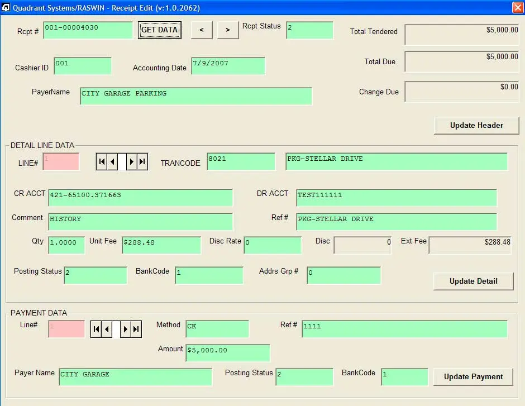
Task: Click the Addrs Grp # field
Action: coord(343,275)
